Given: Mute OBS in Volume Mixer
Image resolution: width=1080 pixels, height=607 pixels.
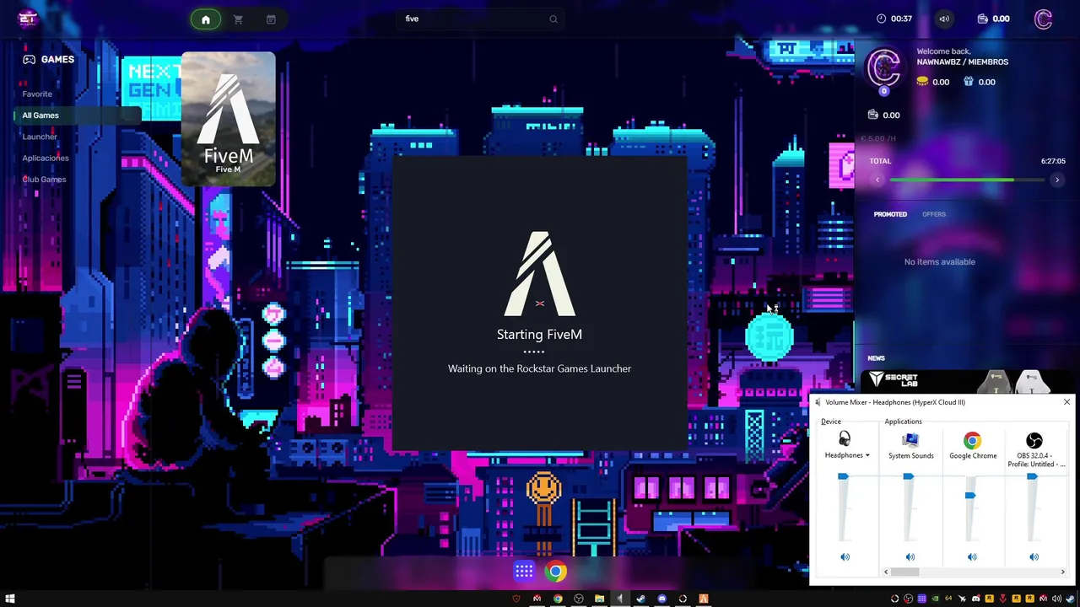Looking at the screenshot, I should [x=1034, y=556].
